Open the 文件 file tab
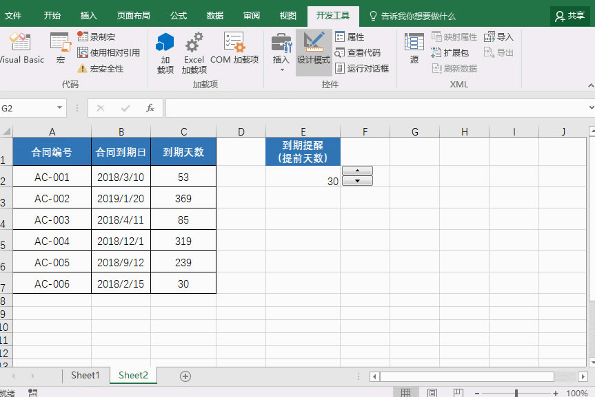The height and width of the screenshot is (397, 595). tap(13, 16)
